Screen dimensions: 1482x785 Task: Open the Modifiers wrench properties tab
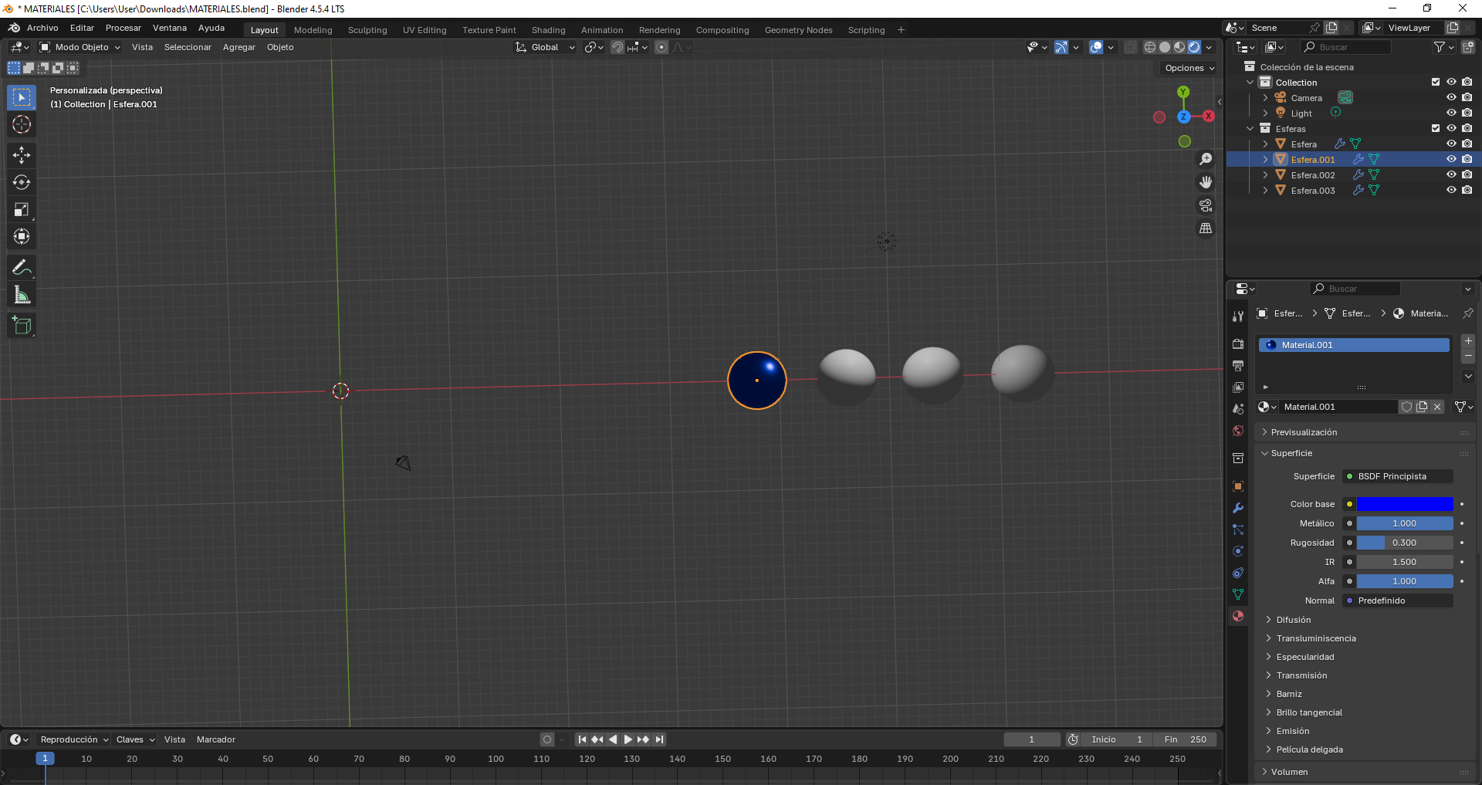point(1238,508)
